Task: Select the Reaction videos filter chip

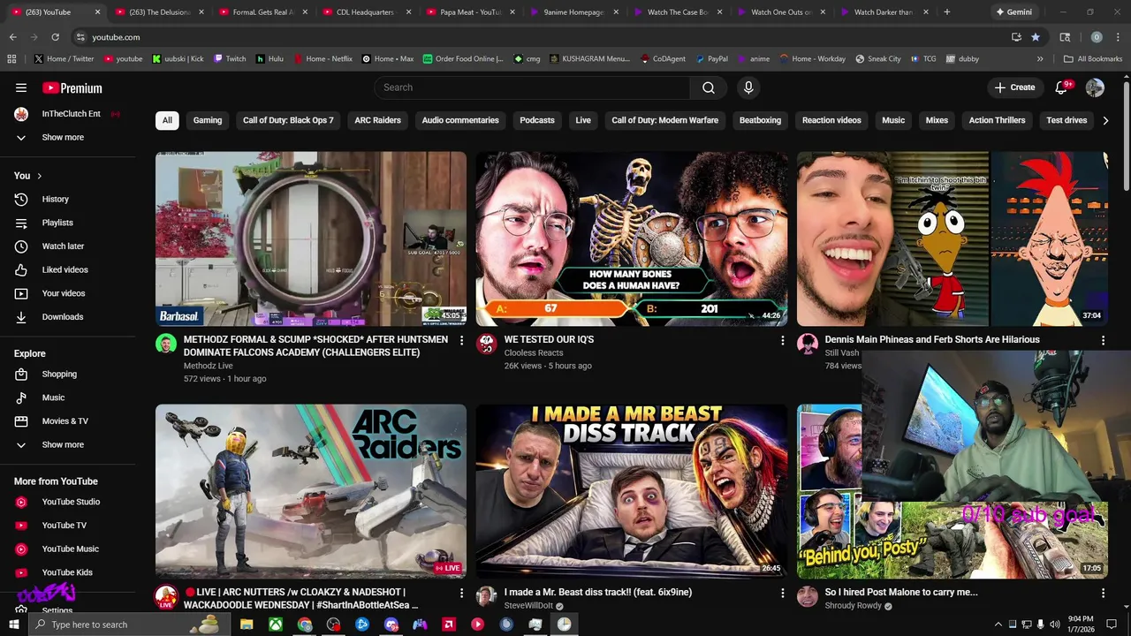Action: pos(831,120)
